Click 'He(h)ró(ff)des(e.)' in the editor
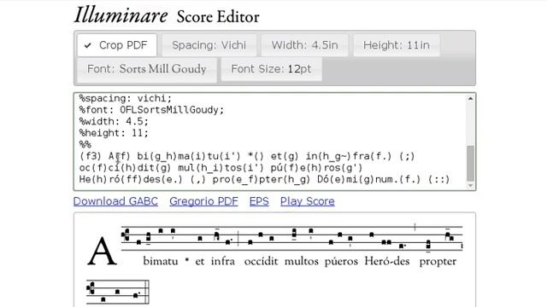This screenshot has width=547, height=307. point(131,180)
